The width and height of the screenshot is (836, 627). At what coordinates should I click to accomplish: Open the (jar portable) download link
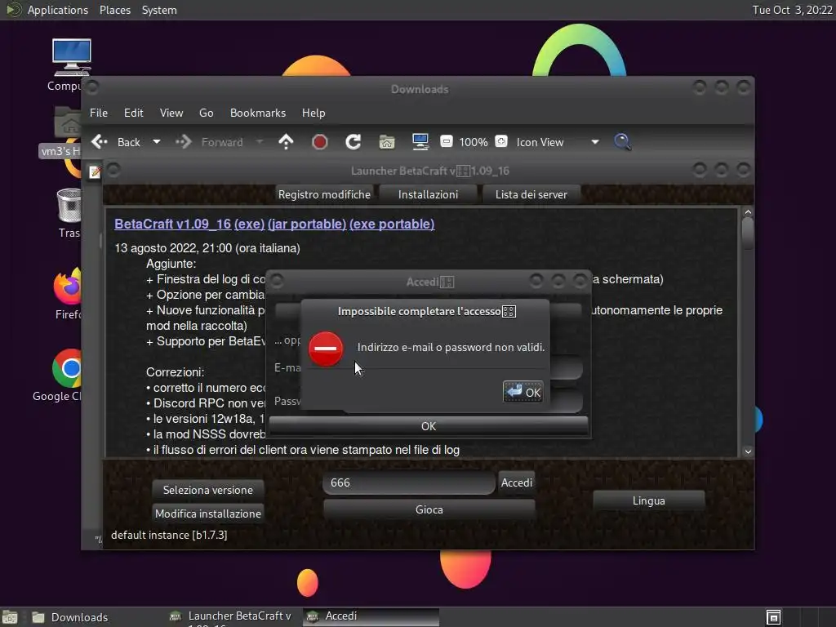tap(307, 224)
